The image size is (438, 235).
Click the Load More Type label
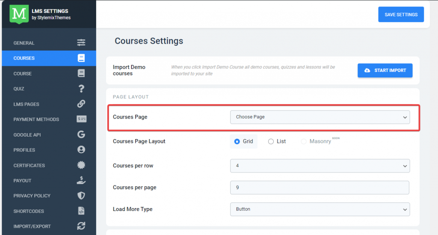click(x=133, y=209)
